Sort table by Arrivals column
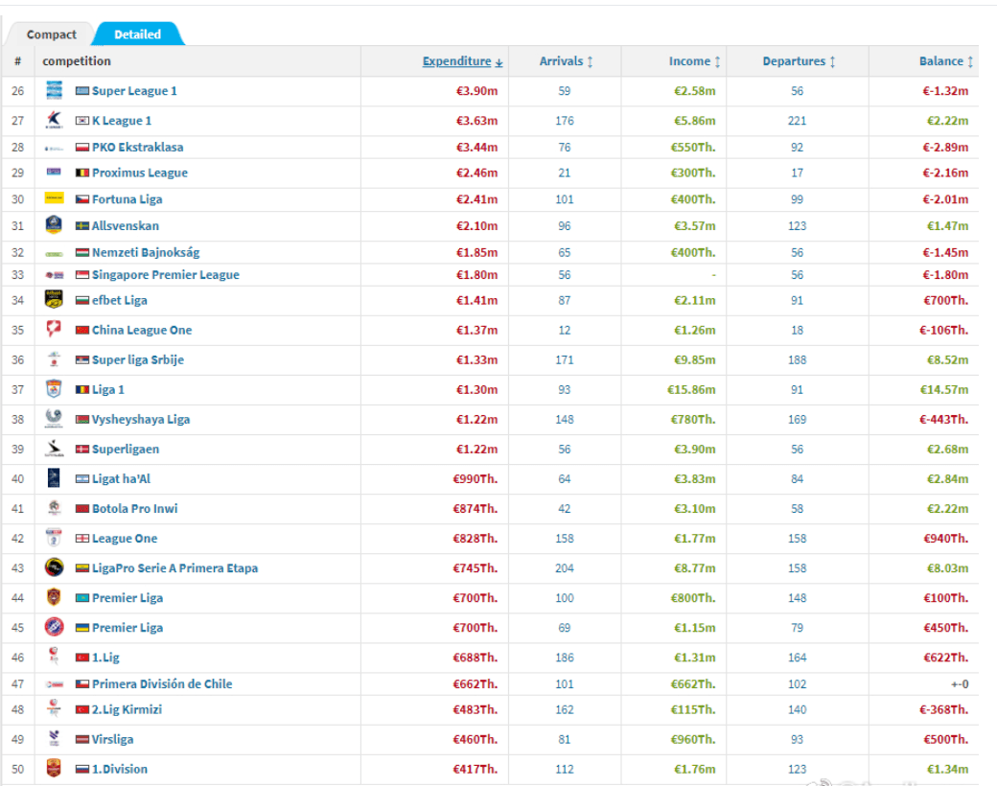The height and width of the screenshot is (786, 997). pyautogui.click(x=566, y=61)
